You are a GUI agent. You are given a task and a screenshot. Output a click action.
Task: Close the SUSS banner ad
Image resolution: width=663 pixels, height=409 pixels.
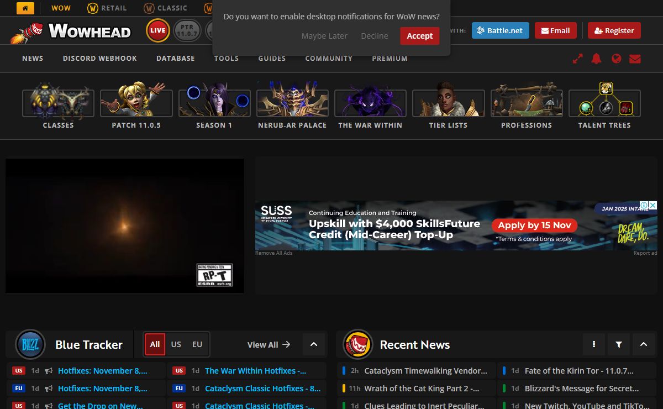tap(653, 206)
